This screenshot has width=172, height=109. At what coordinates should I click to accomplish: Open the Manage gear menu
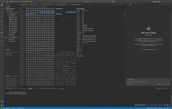[2, 105]
